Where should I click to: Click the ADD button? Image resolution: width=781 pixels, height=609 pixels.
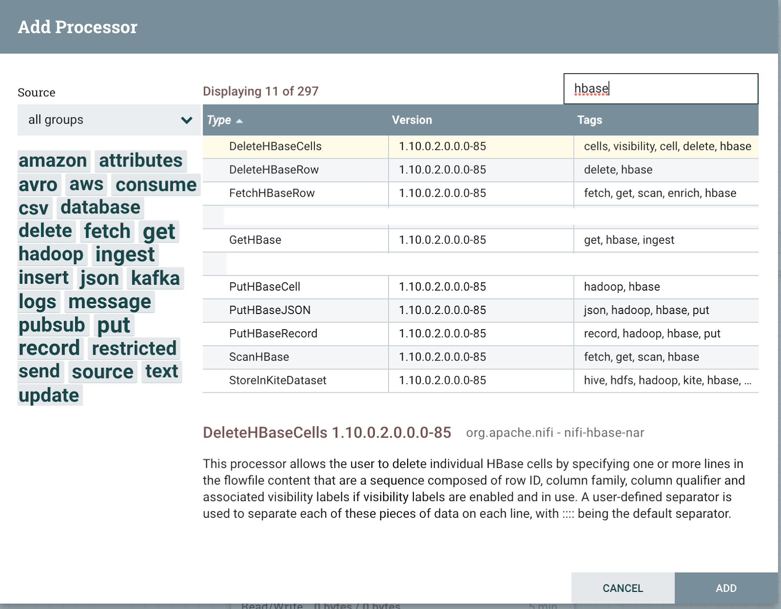[726, 588]
